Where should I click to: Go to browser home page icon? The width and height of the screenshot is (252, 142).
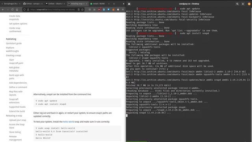pos(17,9)
